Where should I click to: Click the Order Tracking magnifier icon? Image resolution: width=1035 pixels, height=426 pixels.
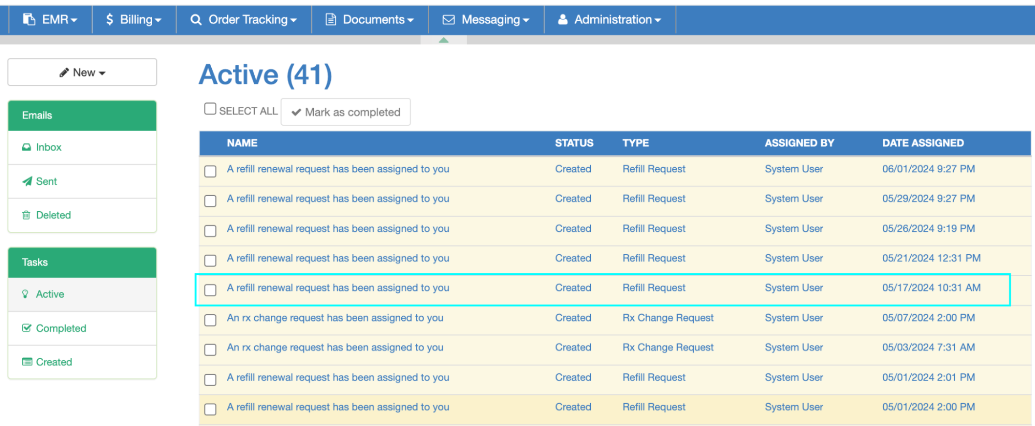[x=196, y=20]
